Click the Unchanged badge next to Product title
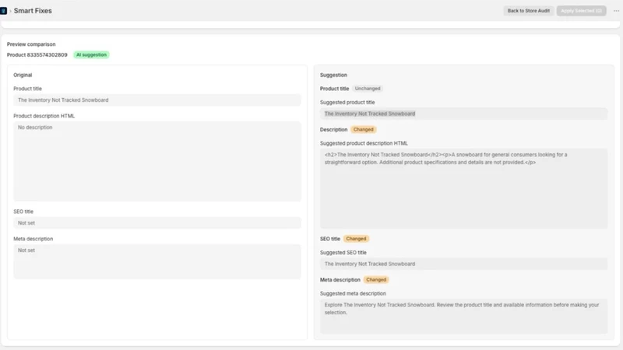623x350 pixels. tap(368, 89)
